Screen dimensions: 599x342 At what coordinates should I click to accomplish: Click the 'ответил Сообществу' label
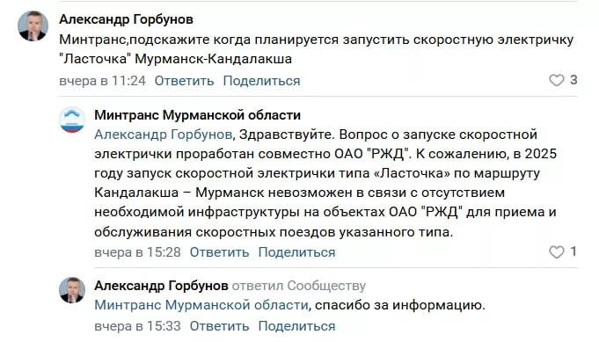[x=299, y=286]
